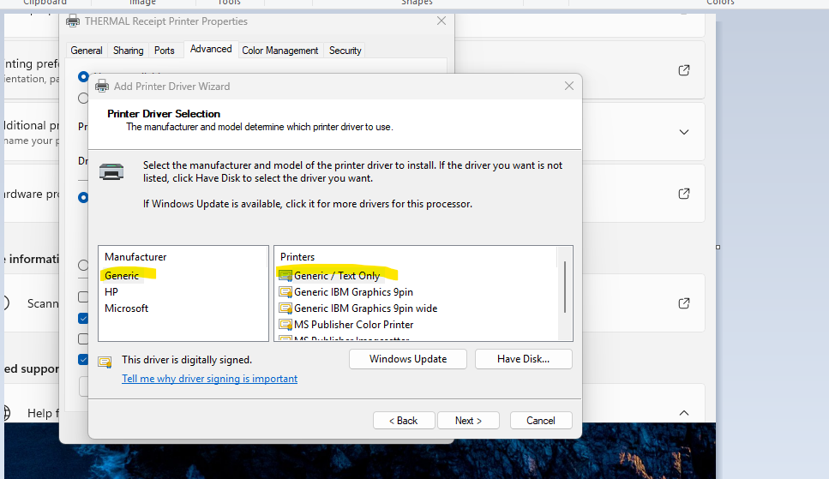
Task: Open the driver signing importance link
Action: click(209, 379)
